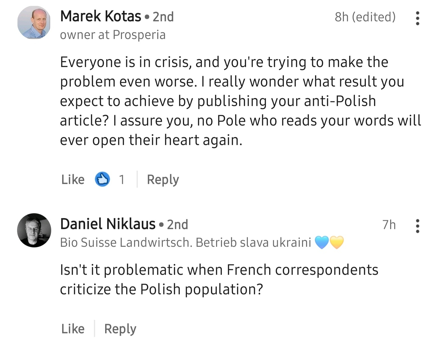
Task: Open Marek Kotas's profile picture
Action: pyautogui.click(x=34, y=23)
